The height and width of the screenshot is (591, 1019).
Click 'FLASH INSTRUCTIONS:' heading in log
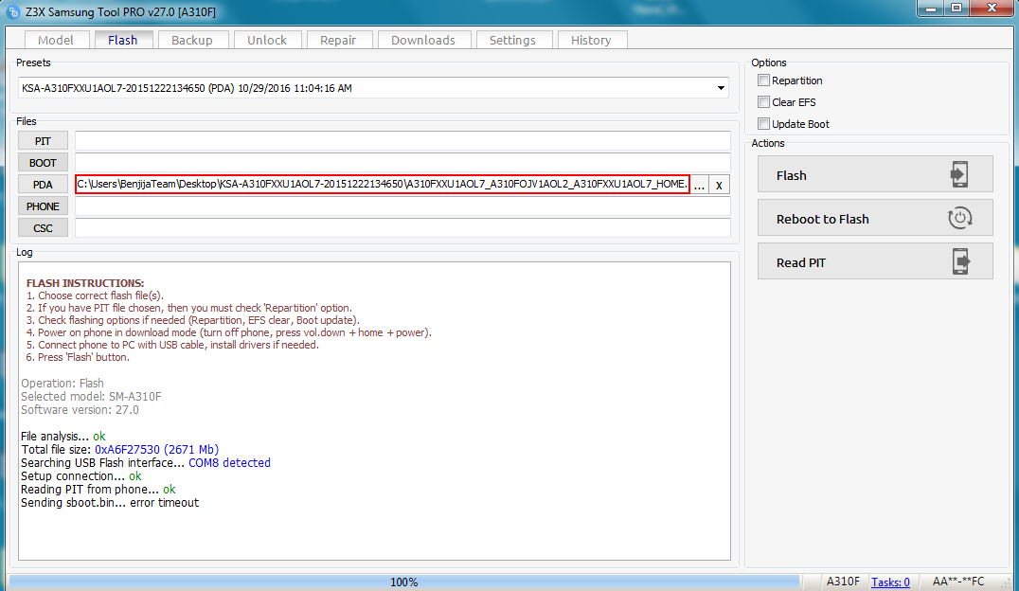[x=85, y=283]
